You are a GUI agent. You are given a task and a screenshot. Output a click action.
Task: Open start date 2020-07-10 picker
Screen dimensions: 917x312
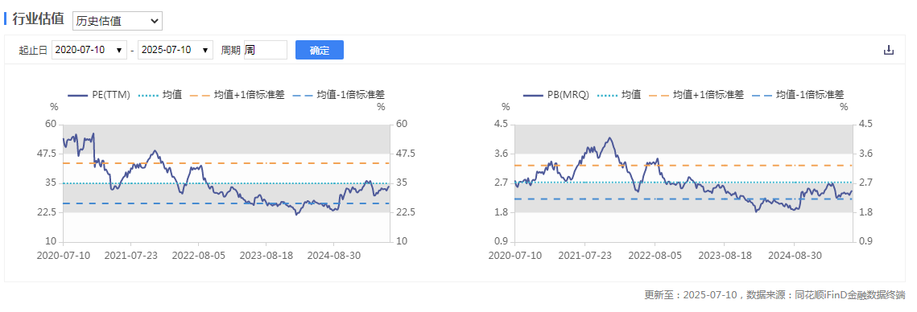[89, 50]
